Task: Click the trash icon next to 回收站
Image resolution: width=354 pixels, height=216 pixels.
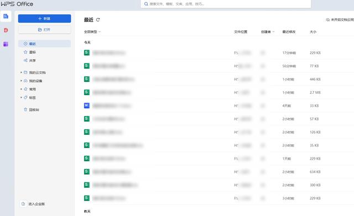Action: click(x=25, y=109)
